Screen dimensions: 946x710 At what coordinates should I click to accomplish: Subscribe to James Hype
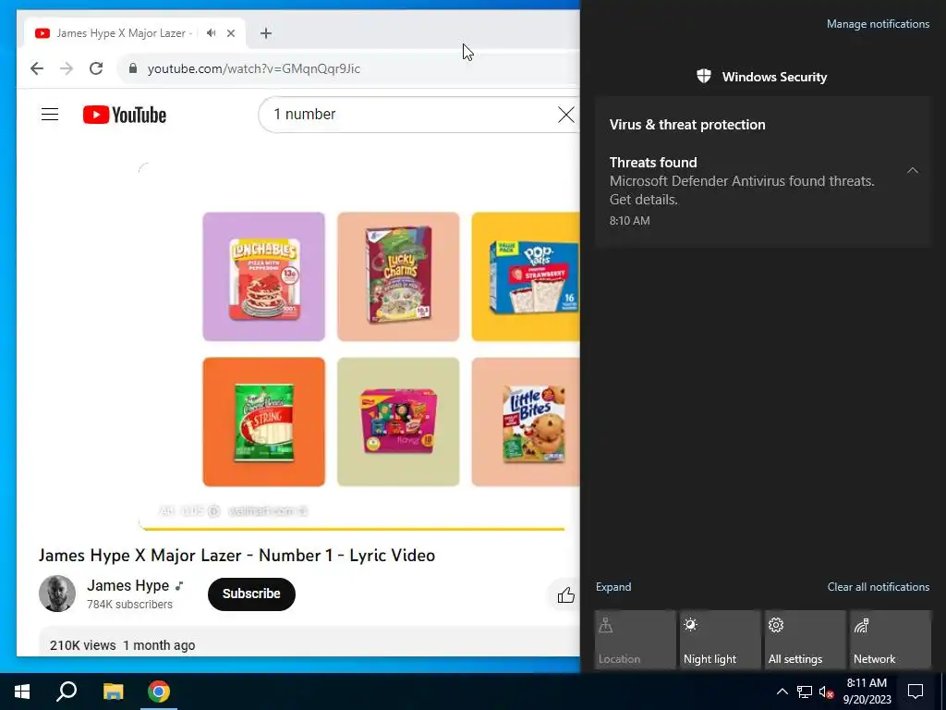[251, 594]
